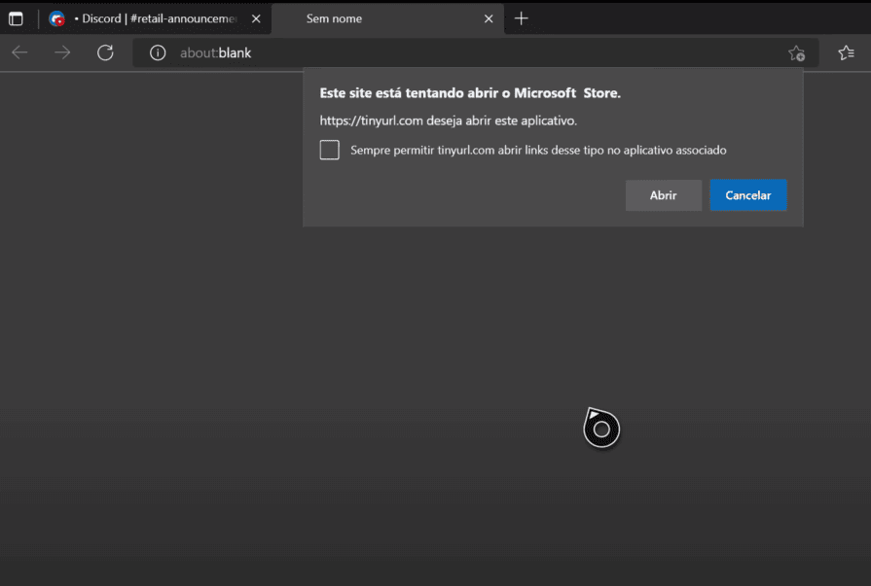This screenshot has width=871, height=586.
Task: Open the Favorites list icon
Action: 846,52
